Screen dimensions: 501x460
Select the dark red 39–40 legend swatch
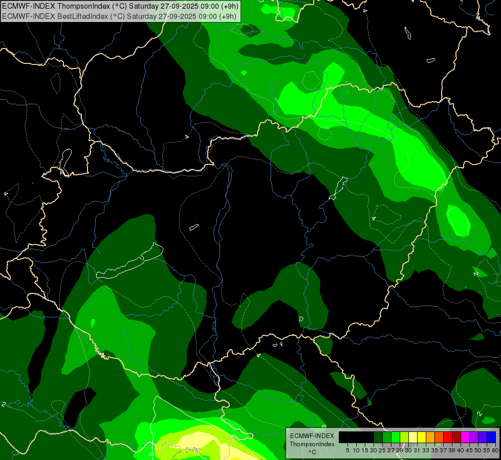456,437
